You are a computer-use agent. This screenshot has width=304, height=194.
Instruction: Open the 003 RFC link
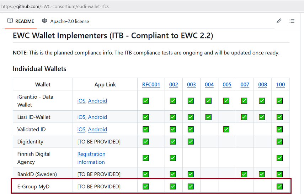191,84
